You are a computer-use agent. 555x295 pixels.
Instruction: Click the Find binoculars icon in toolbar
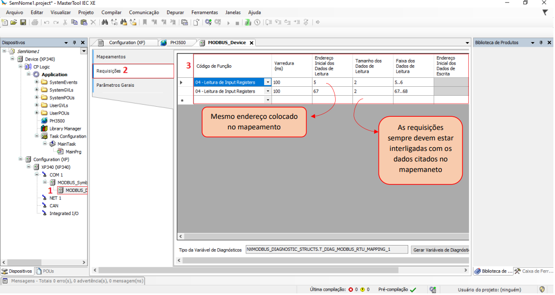105,22
